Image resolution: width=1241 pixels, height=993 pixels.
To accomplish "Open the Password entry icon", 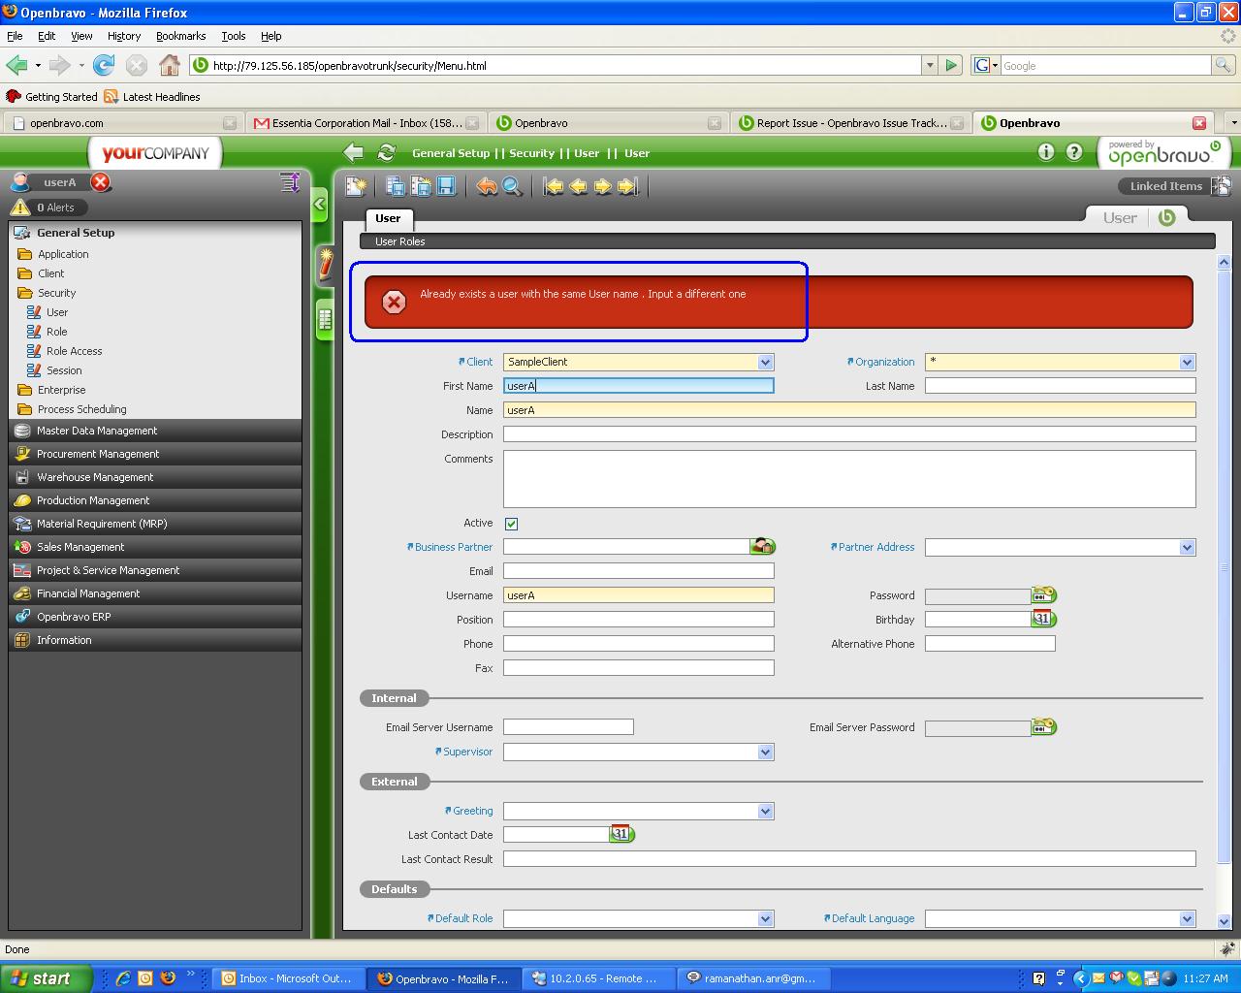I will pyautogui.click(x=1044, y=595).
